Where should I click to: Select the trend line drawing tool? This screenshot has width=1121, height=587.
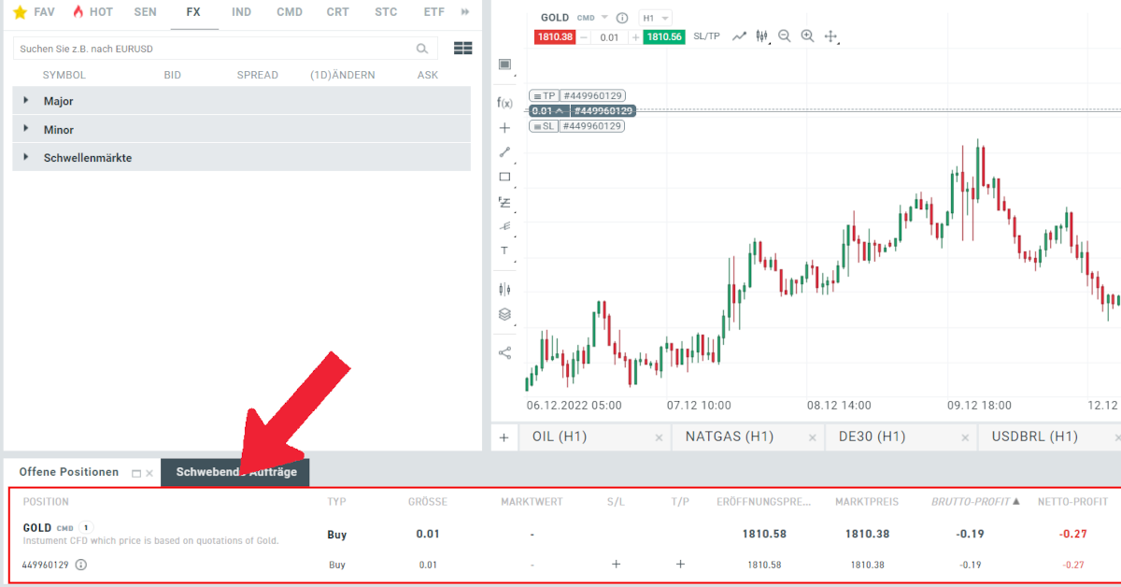(x=504, y=151)
